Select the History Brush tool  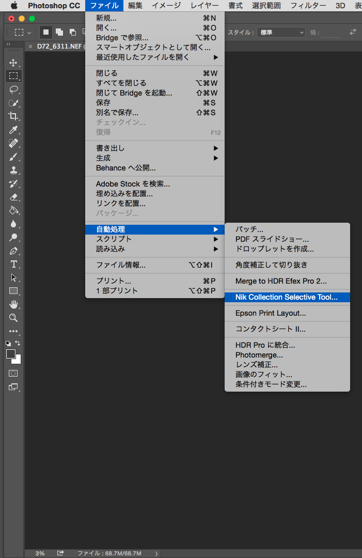coord(13,183)
